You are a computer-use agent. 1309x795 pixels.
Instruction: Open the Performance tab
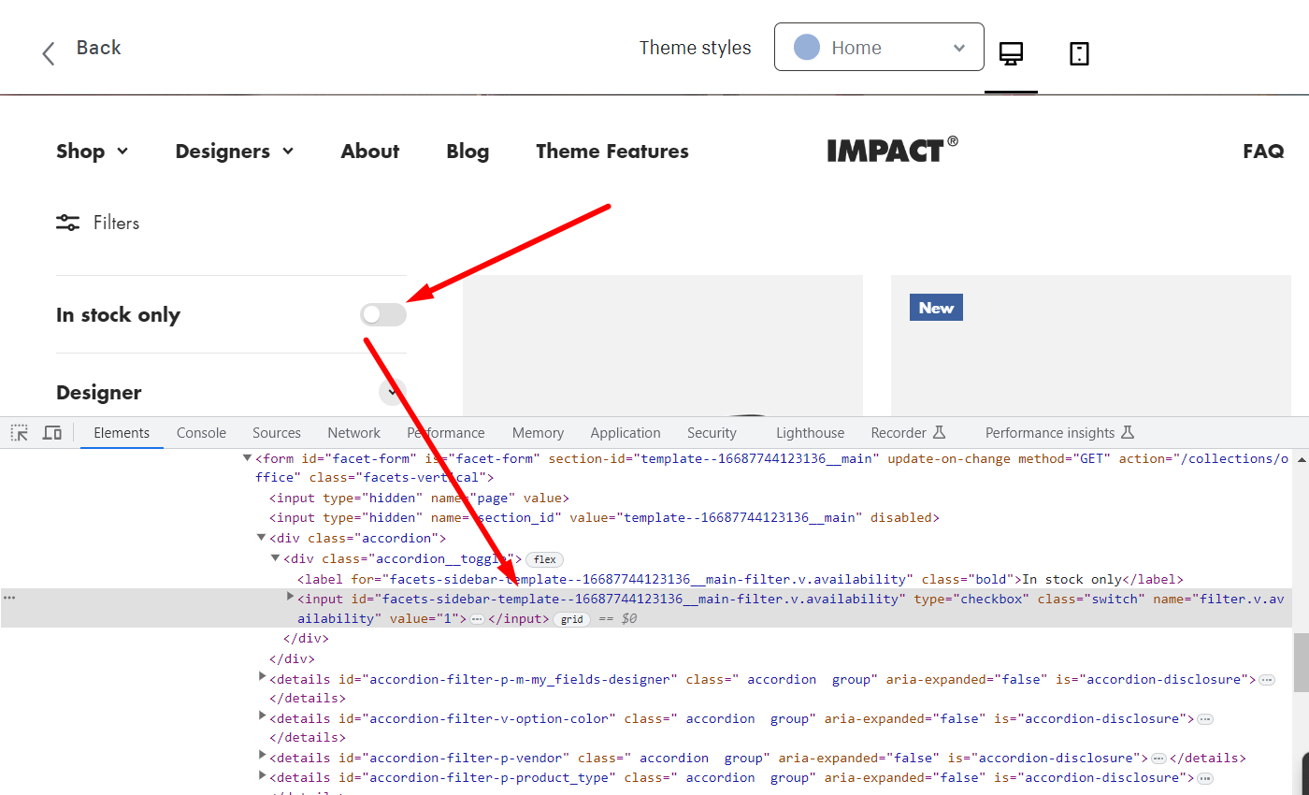(x=446, y=433)
